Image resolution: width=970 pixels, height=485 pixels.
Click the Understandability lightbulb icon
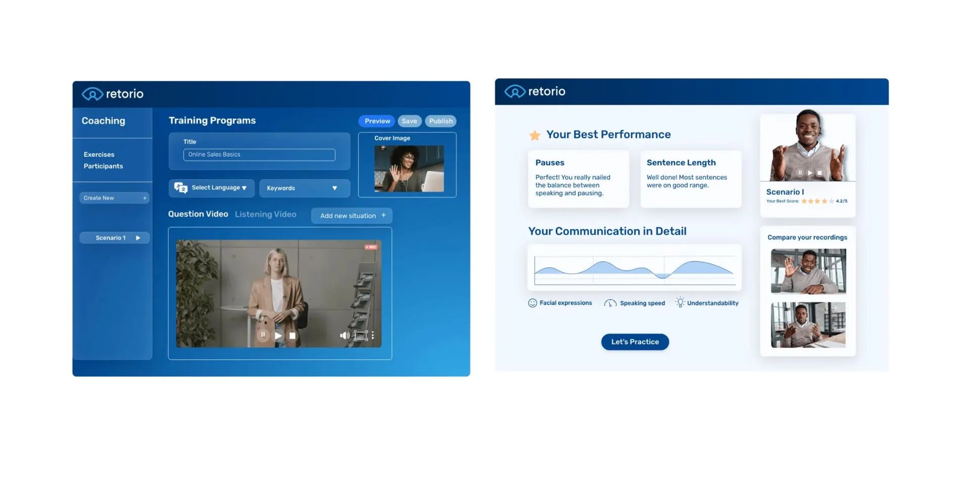(680, 302)
